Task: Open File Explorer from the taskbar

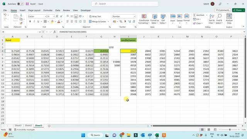Action: pos(129,135)
